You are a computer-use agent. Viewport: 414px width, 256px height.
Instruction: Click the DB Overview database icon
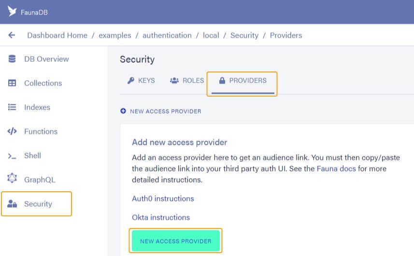tap(12, 59)
